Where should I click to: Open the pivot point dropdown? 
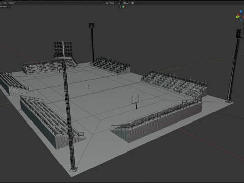(120, 3)
